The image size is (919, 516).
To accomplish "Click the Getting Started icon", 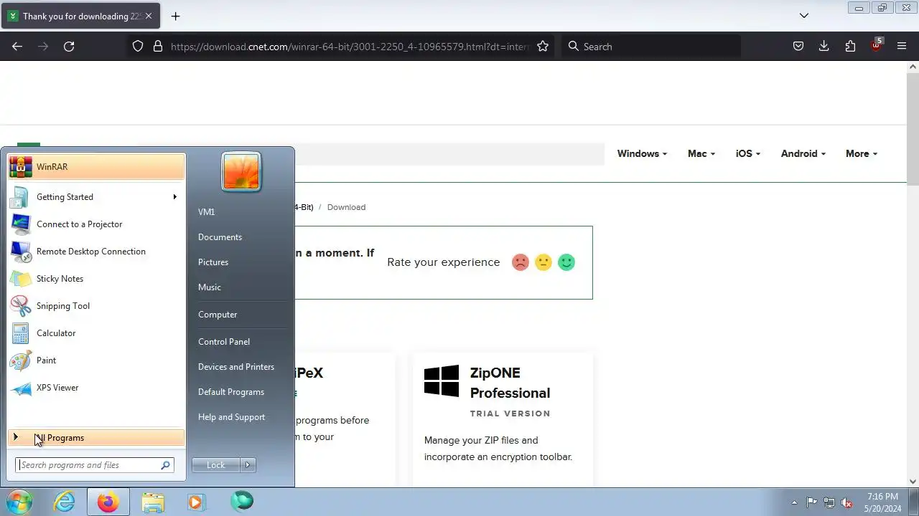I will coord(20,197).
